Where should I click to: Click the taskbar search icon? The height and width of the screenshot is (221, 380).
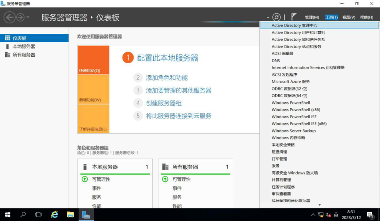[23, 215]
